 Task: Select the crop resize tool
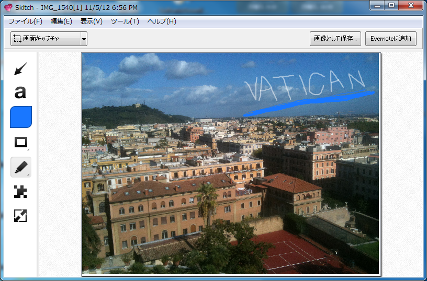point(21,216)
